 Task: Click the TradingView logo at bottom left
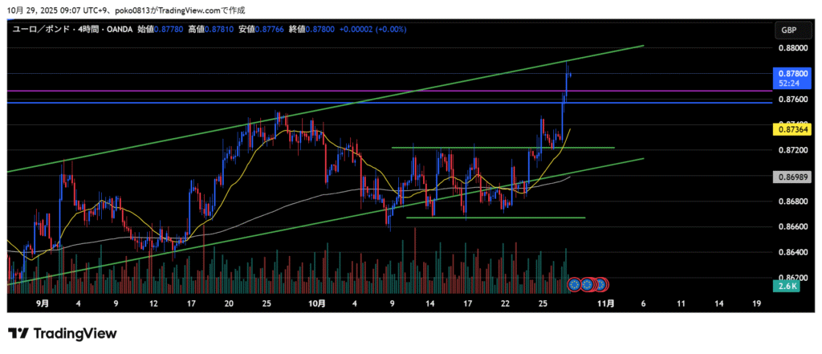point(63,333)
